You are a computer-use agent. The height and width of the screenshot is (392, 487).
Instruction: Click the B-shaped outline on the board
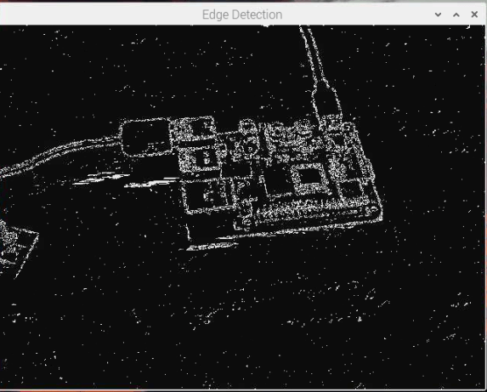pos(205,157)
